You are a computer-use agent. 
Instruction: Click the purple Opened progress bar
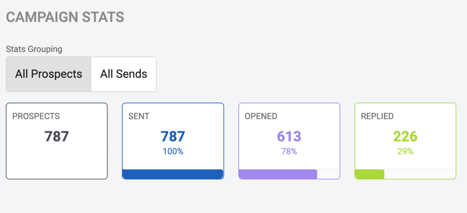point(278,174)
